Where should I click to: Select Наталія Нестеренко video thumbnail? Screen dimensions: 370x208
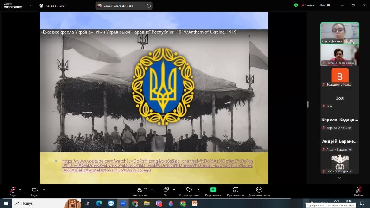339,55
